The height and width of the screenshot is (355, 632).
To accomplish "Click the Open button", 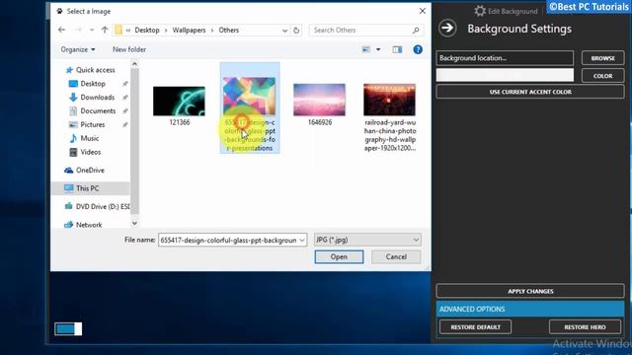I will pos(339,256).
